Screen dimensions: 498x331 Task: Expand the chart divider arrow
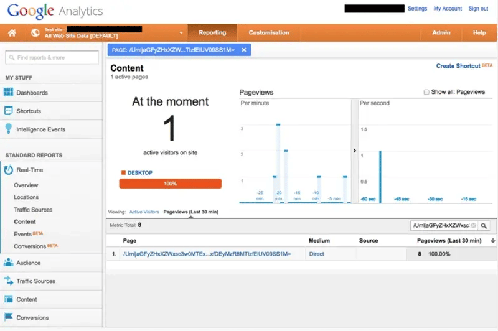pos(355,151)
